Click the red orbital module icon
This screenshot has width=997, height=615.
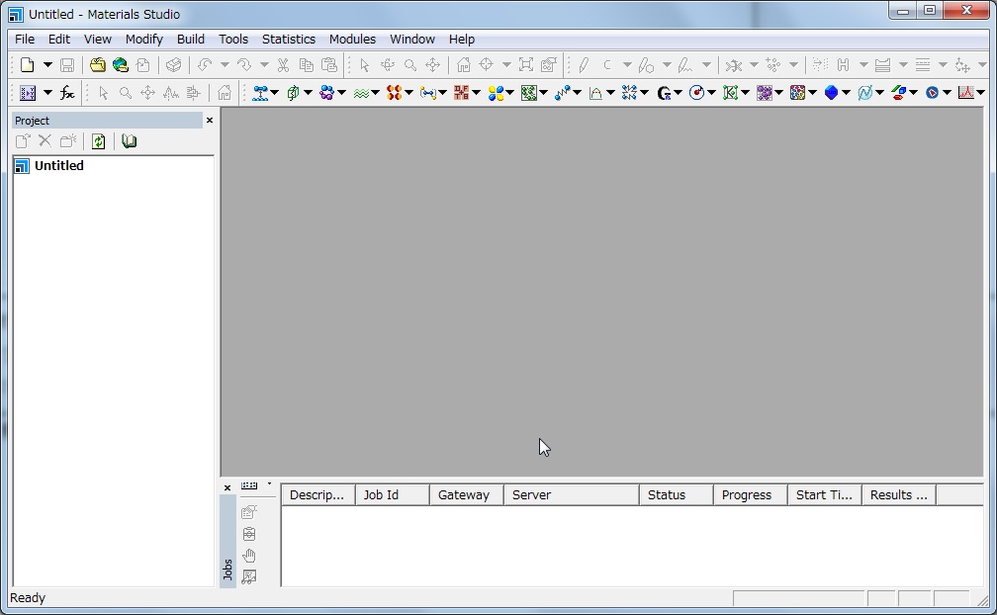point(395,93)
